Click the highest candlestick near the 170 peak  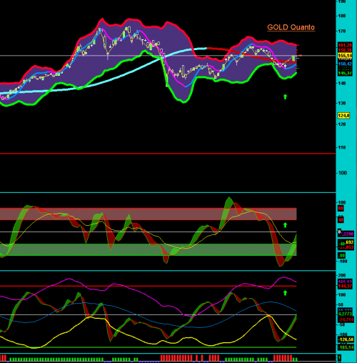point(129,29)
